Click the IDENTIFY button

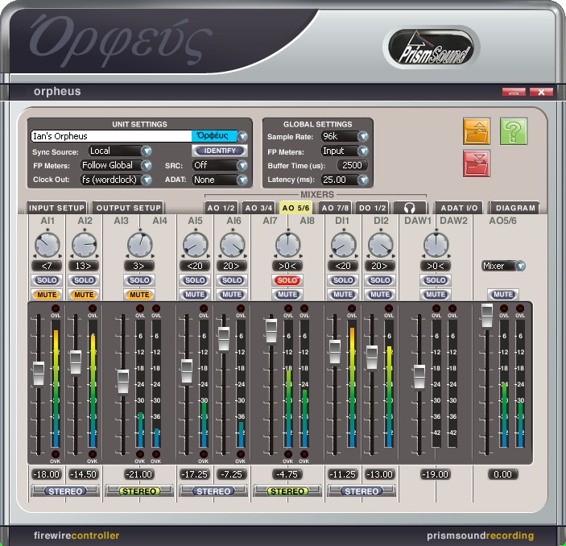pos(220,151)
